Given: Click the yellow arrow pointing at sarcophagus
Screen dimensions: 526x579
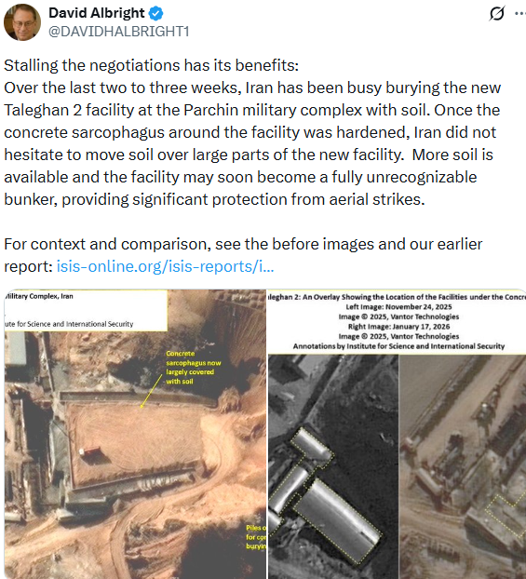Looking at the screenshot, I should (x=151, y=391).
